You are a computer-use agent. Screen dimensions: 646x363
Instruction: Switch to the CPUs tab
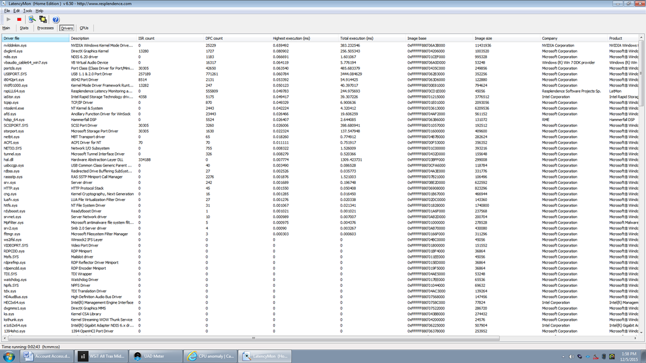pos(84,28)
